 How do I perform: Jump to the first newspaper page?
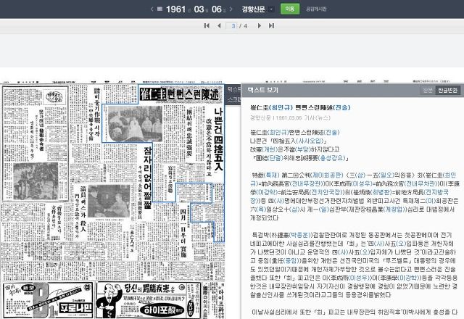coord(207,26)
